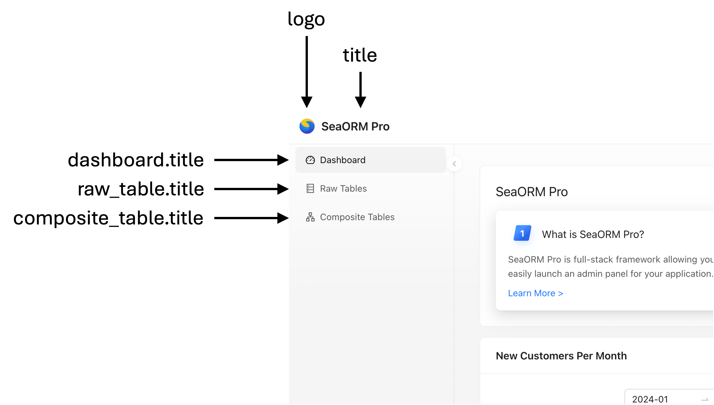Click the New Customers Per Month title

tap(561, 356)
